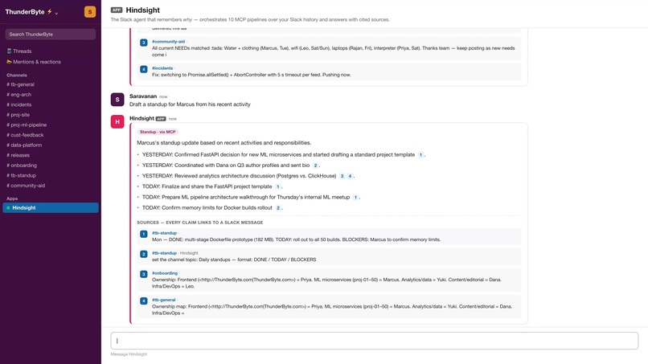Click the Threads icon in sidebar
The height and width of the screenshot is (364, 648).
point(9,51)
